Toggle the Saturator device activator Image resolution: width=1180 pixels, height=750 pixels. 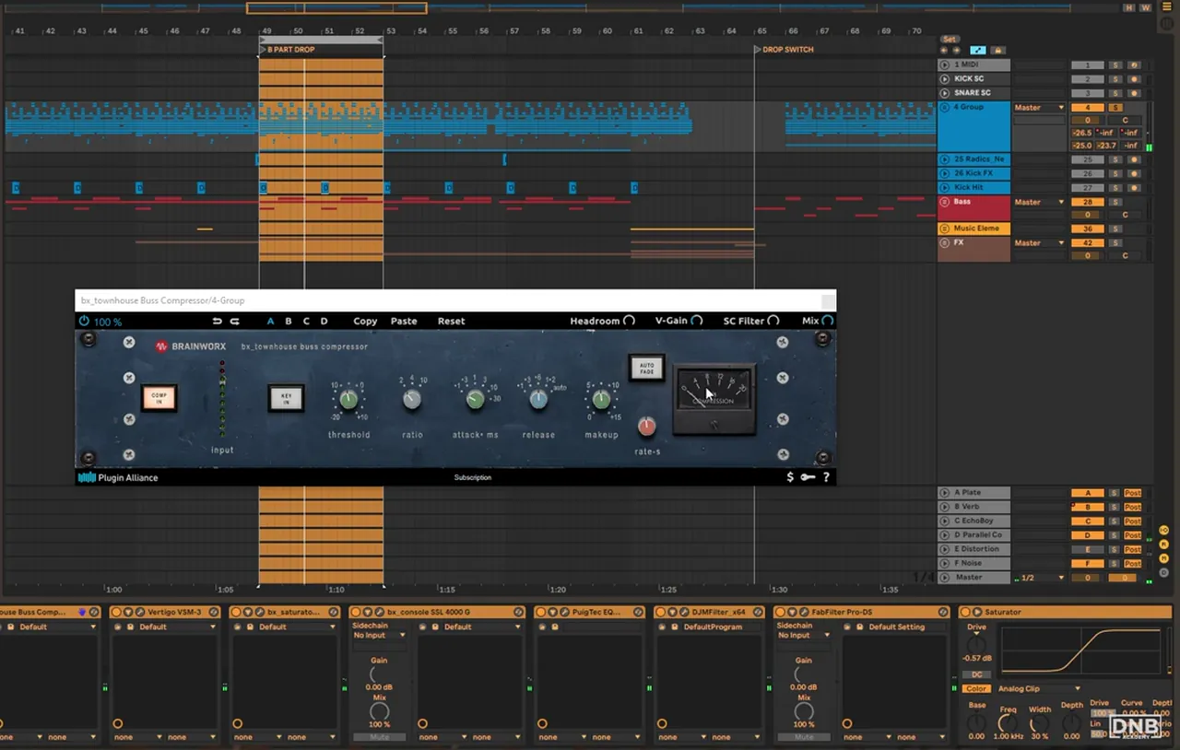pyautogui.click(x=967, y=613)
